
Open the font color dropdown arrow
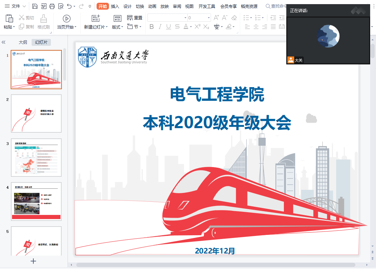191,27
